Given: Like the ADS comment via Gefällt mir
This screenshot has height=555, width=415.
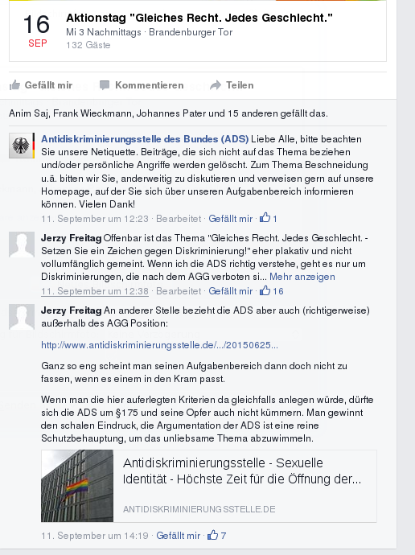Looking at the screenshot, I should click(230, 219).
